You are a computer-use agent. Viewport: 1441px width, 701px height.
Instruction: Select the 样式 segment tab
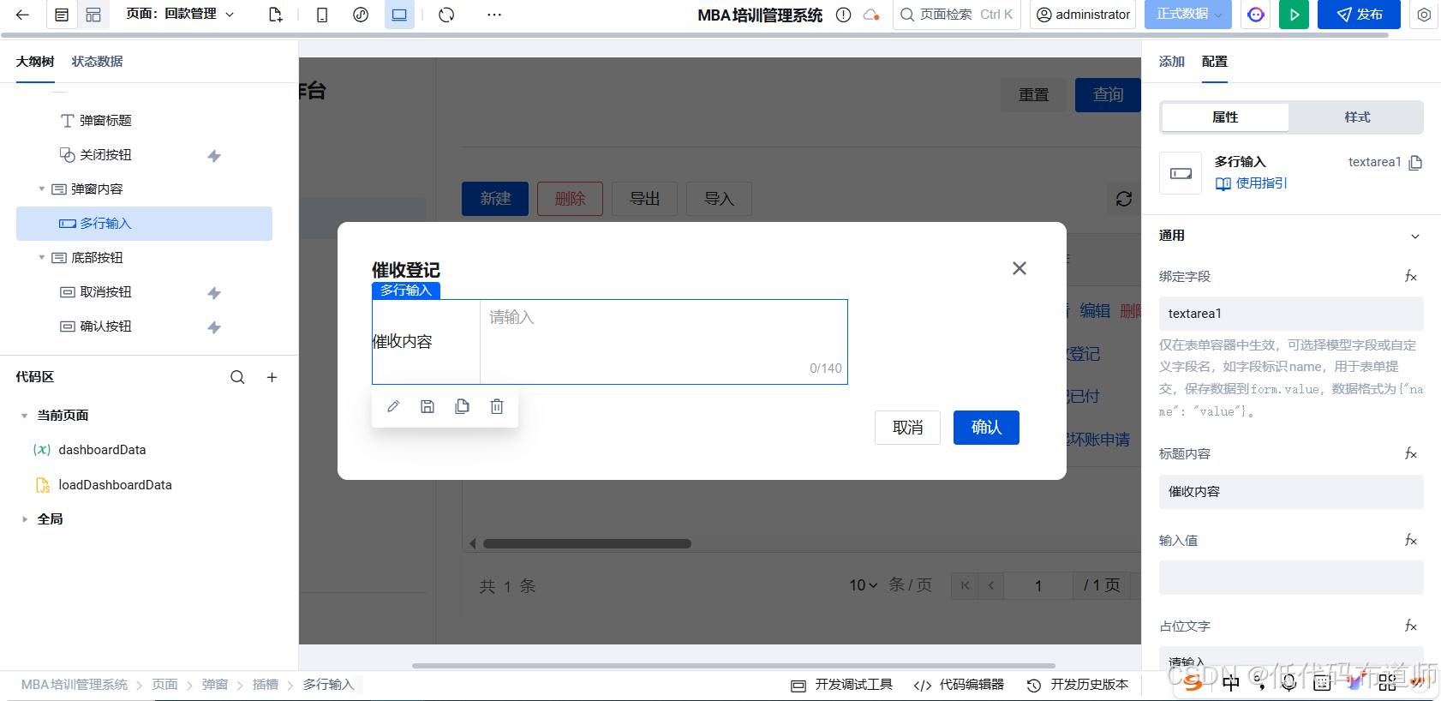(x=1357, y=117)
